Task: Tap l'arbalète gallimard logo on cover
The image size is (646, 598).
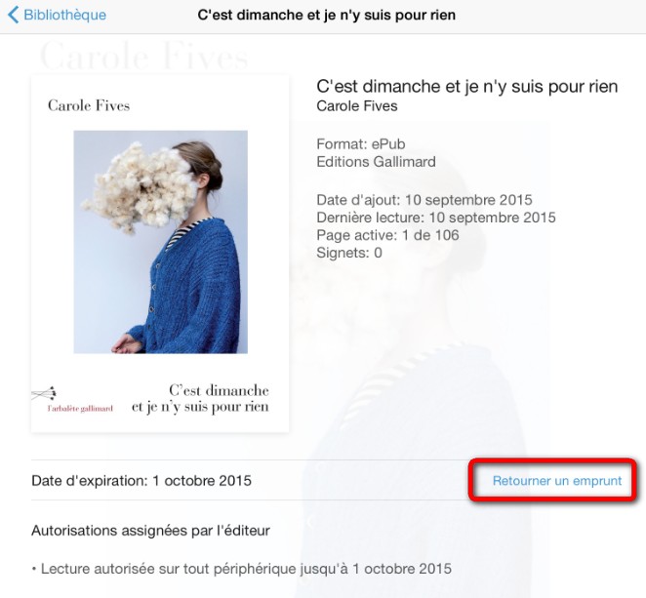Action: coord(72,400)
